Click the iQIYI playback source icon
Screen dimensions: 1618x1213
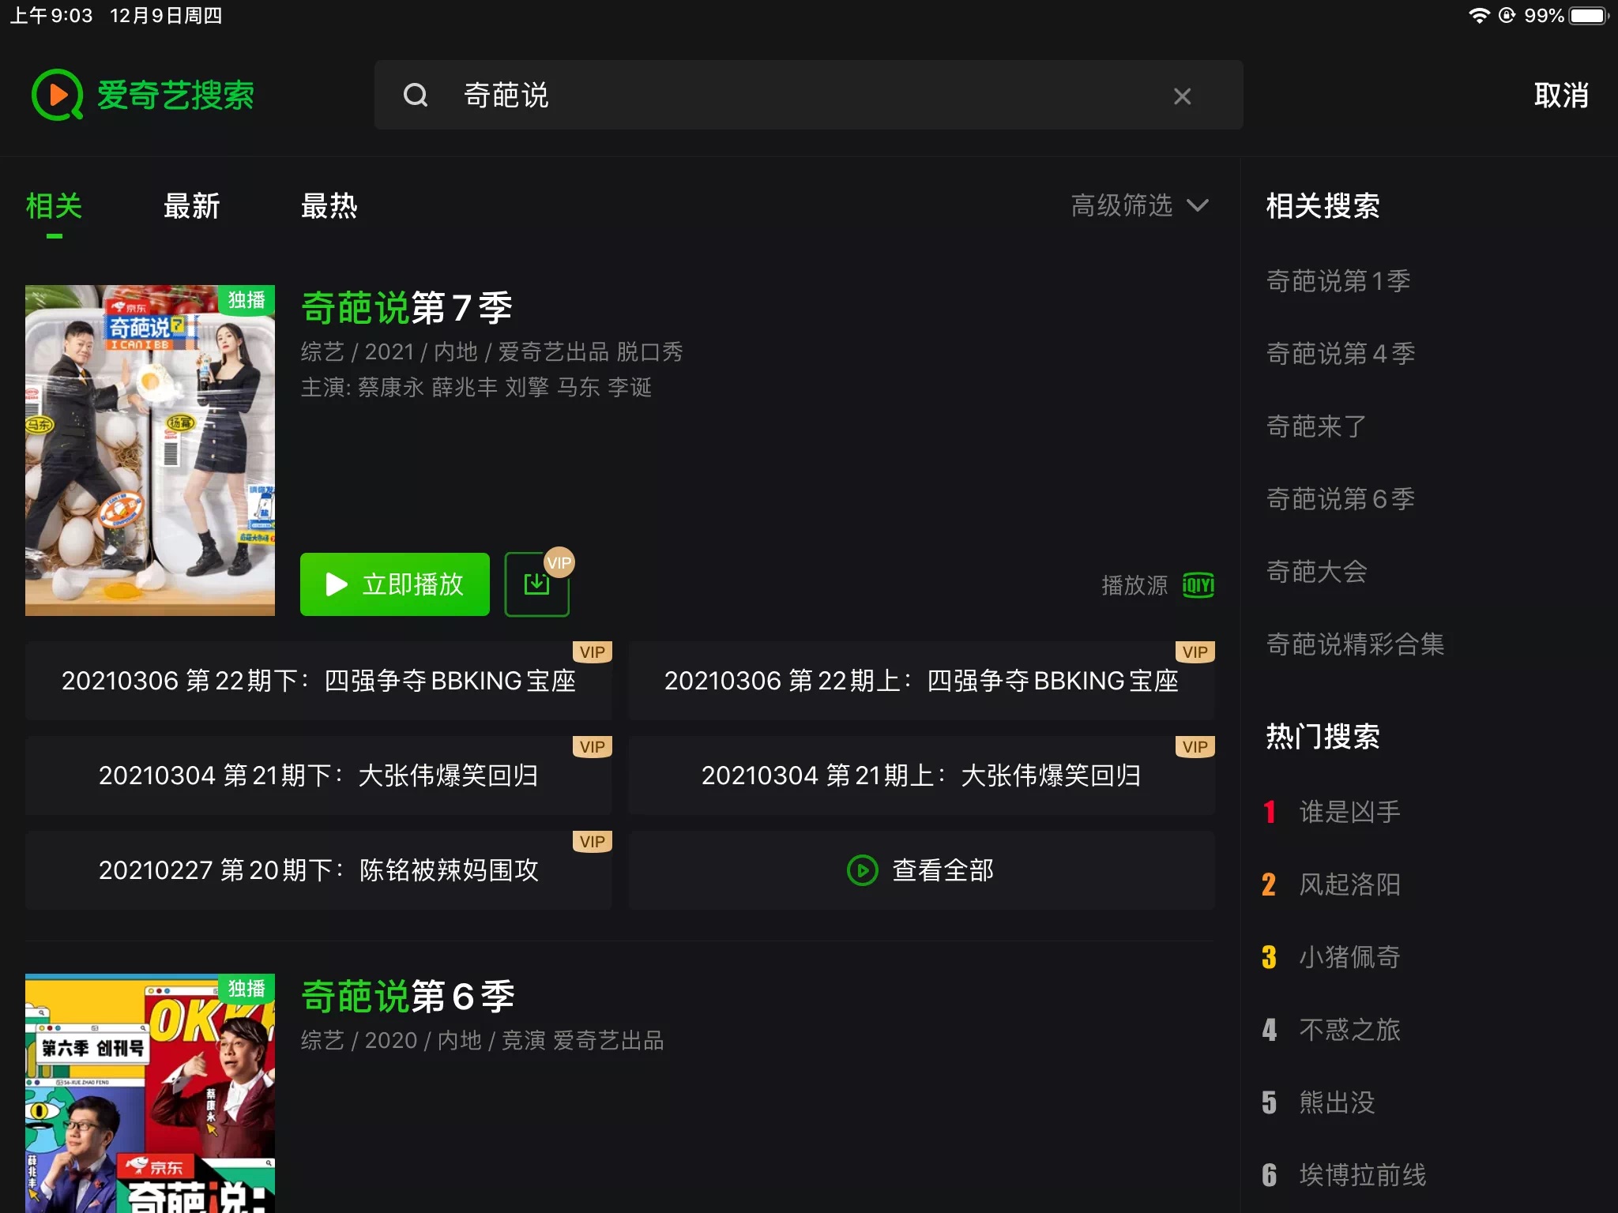[1198, 585]
